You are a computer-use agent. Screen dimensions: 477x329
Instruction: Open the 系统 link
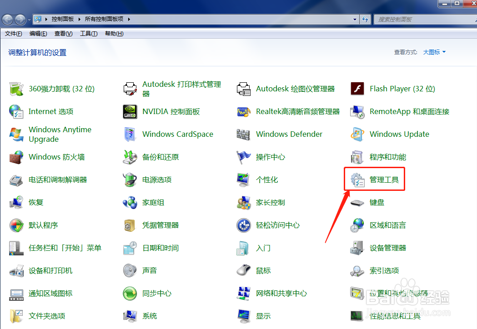coord(150,316)
